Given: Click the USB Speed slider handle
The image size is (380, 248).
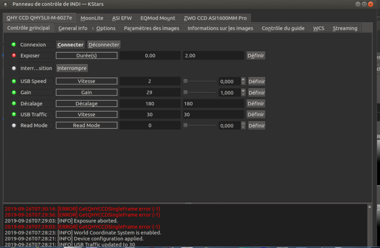Looking at the screenshot, I should 185,81.
